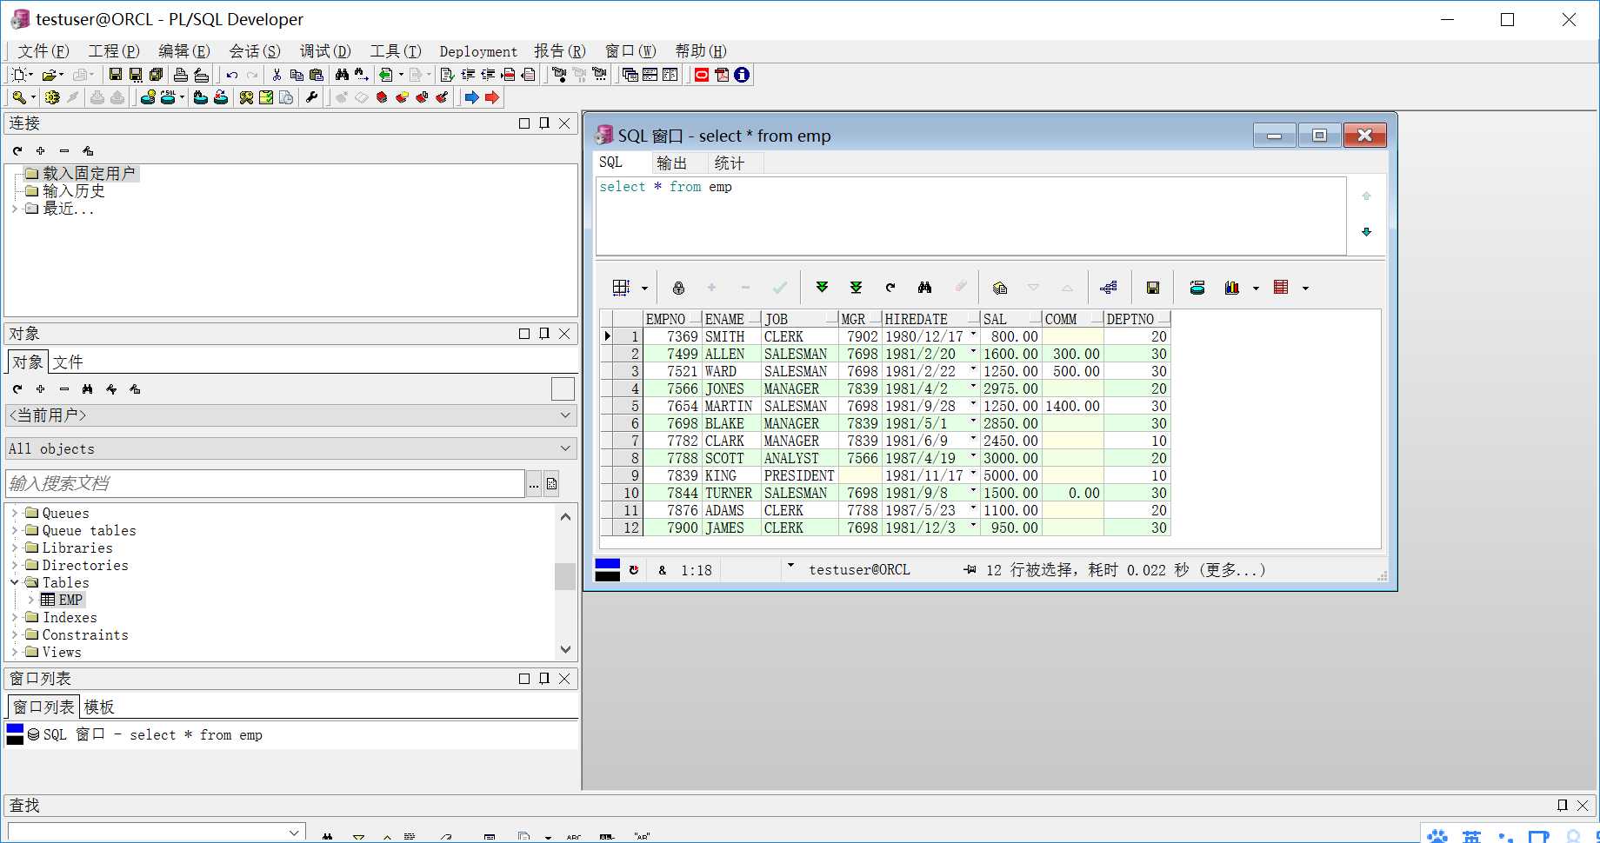Open grid select dropdown arrow beside grid icon

(x=644, y=289)
